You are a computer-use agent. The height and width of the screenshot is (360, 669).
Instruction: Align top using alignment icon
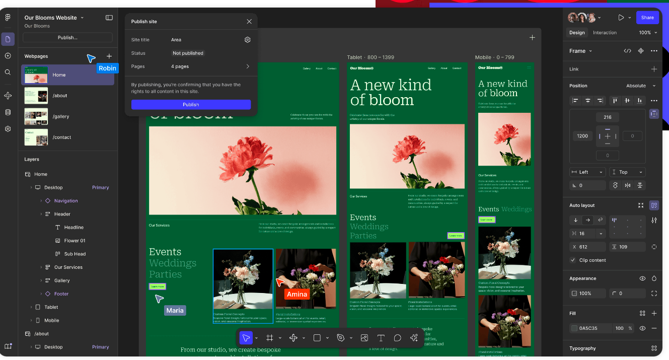point(615,101)
